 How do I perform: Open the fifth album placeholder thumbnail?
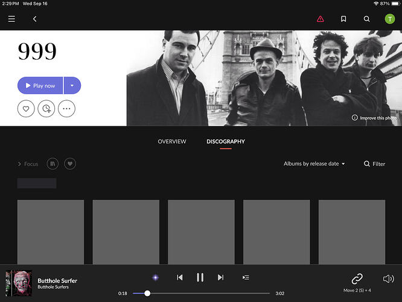tap(352, 232)
